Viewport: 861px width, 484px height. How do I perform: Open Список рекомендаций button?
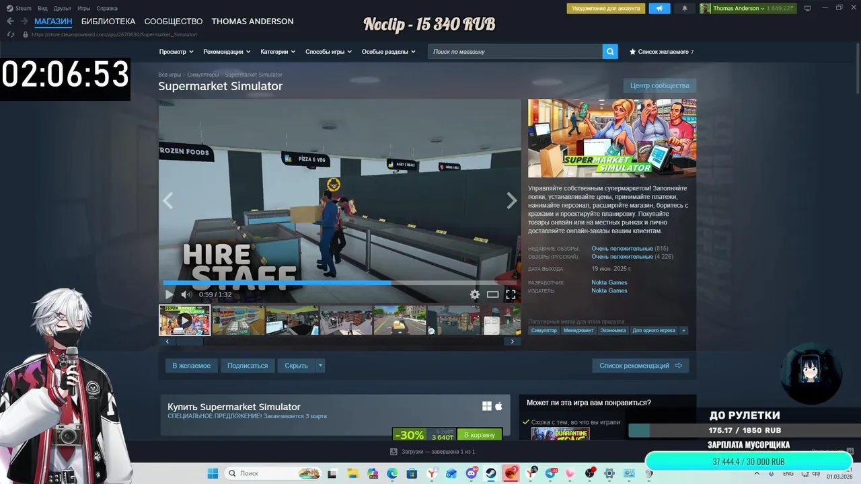pos(640,366)
